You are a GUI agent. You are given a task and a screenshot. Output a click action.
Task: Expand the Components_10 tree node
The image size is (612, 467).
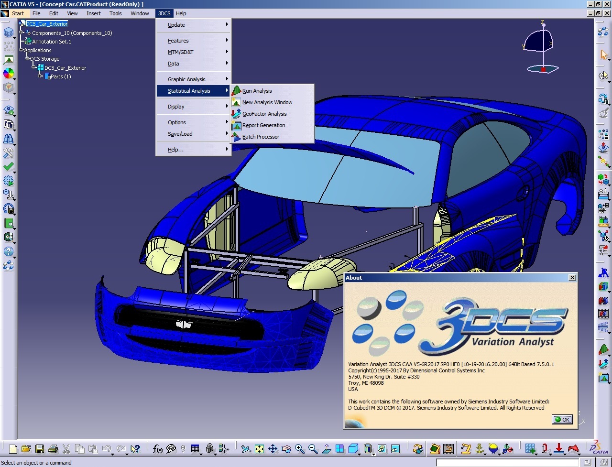click(22, 33)
